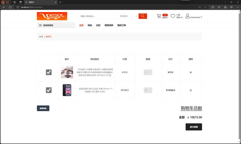This screenshot has height=144, width=241.
Task: Click the 主页 breadcrumb link
Action: pos(41,37)
